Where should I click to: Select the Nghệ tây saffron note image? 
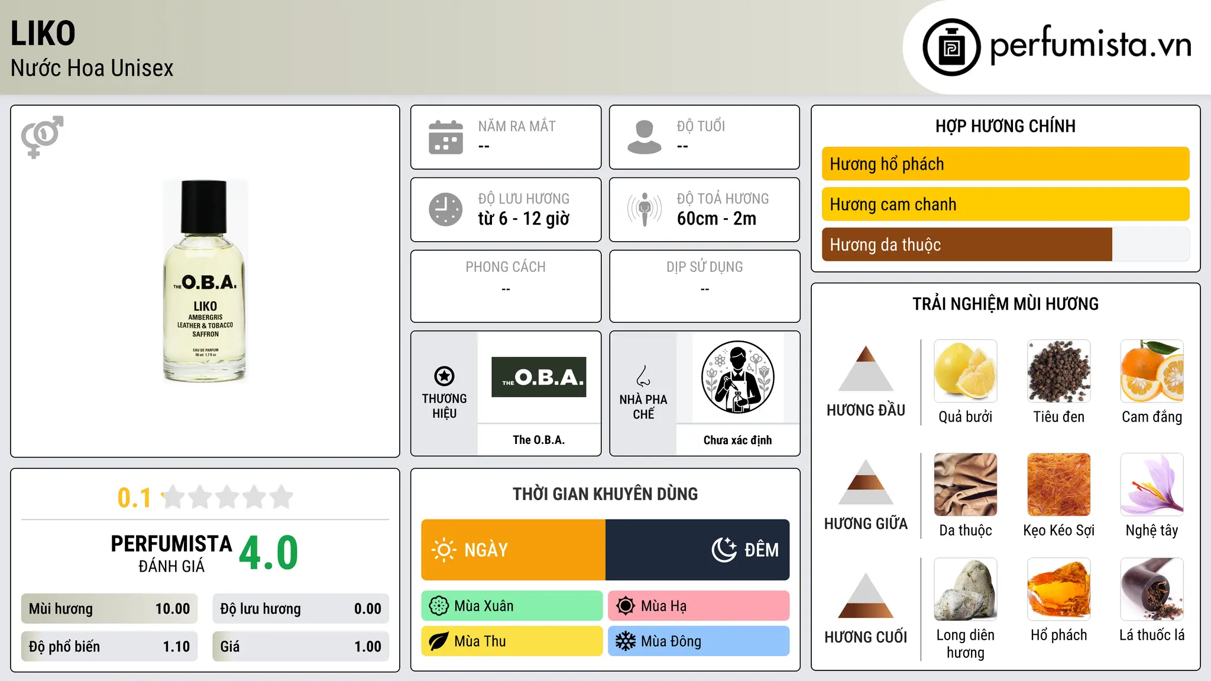click(x=1152, y=485)
